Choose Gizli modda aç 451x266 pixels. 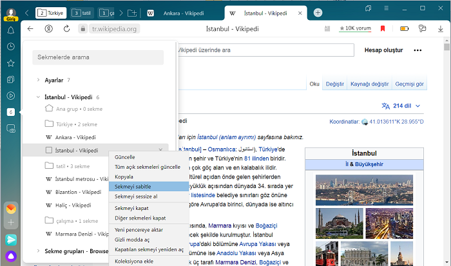[x=149, y=239]
